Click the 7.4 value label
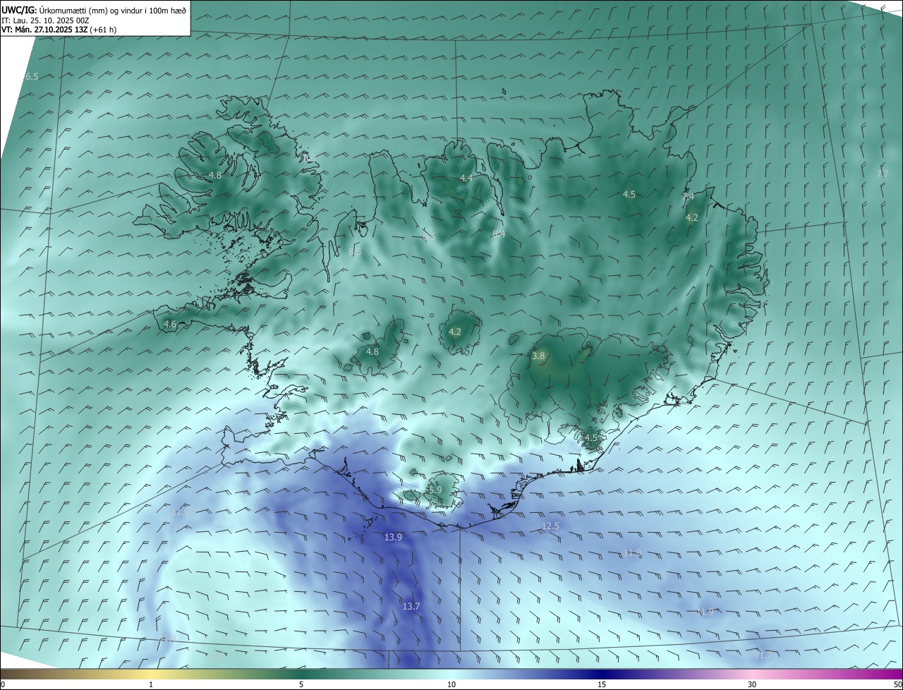Image resolution: width=903 pixels, height=690 pixels. coord(688,196)
